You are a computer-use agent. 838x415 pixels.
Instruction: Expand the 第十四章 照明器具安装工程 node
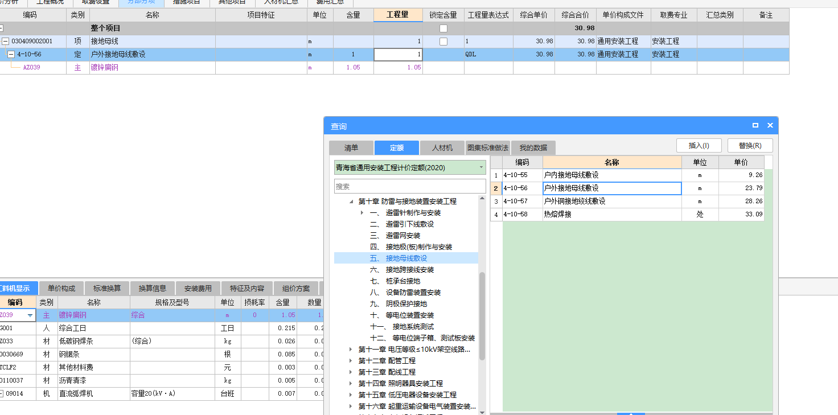click(x=351, y=384)
